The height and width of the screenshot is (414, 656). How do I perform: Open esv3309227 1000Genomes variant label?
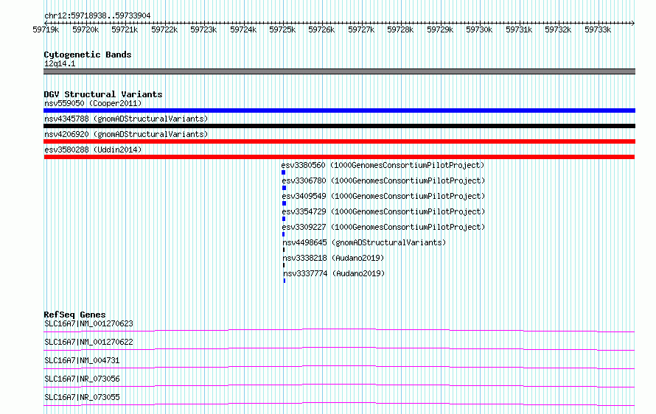pos(383,227)
